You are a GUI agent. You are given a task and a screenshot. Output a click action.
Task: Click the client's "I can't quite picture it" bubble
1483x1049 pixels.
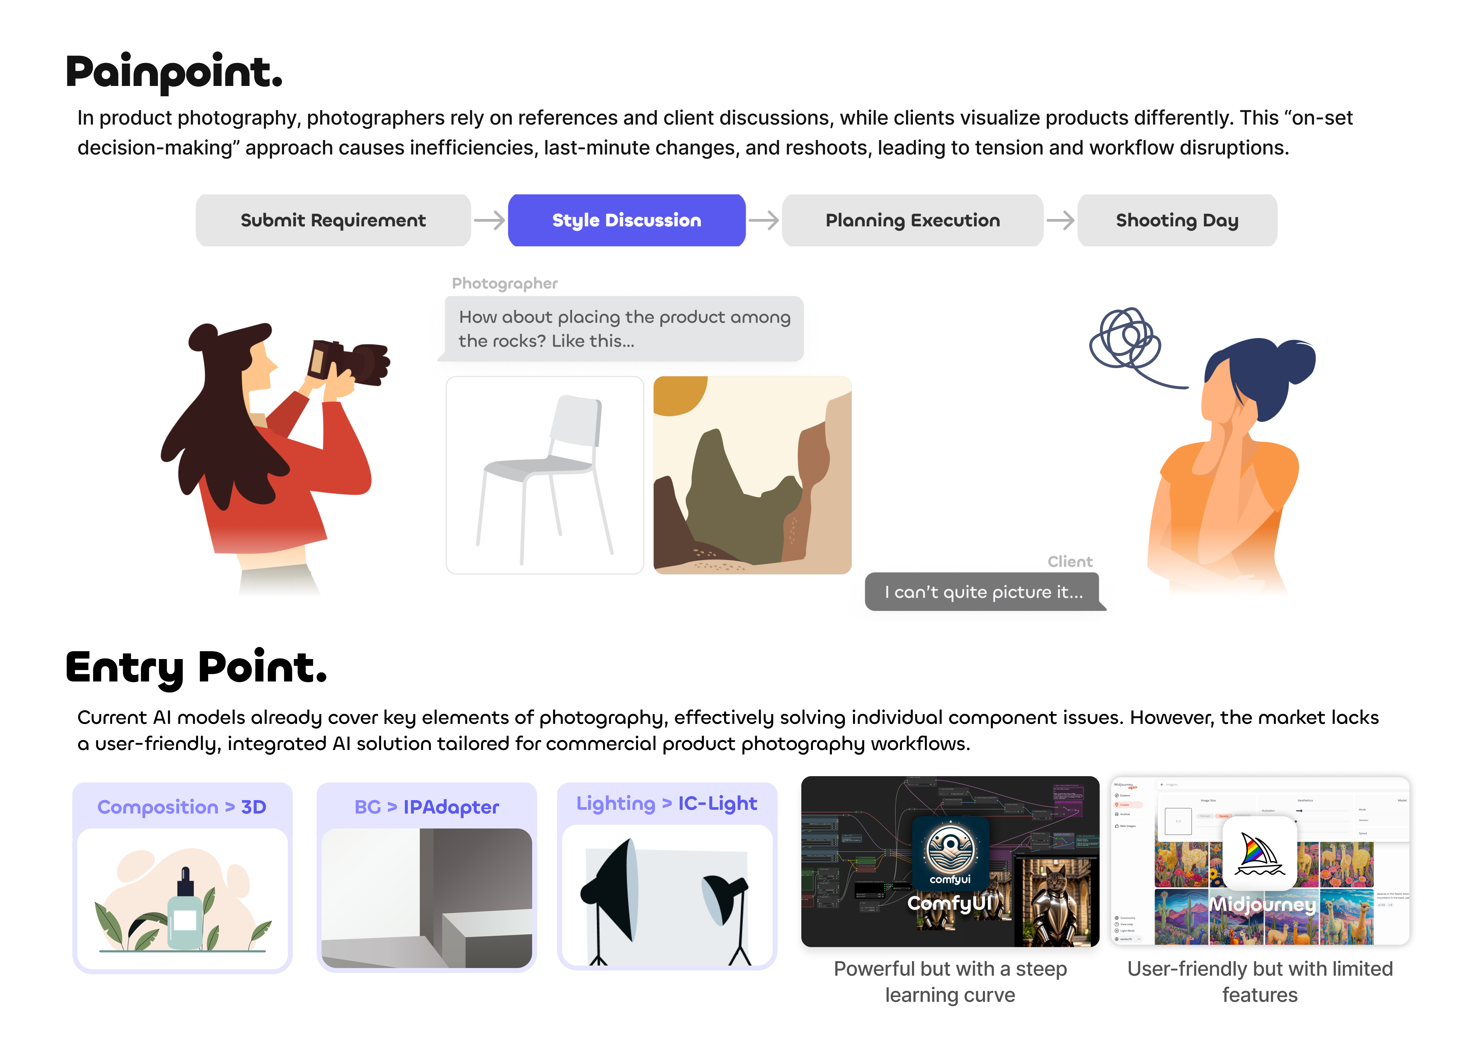[x=985, y=592]
